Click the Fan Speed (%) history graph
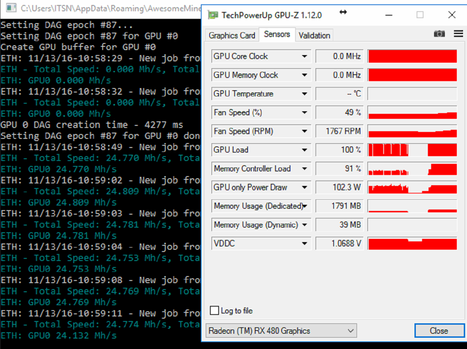Screen dimensions: 467x349 [x=412, y=112]
